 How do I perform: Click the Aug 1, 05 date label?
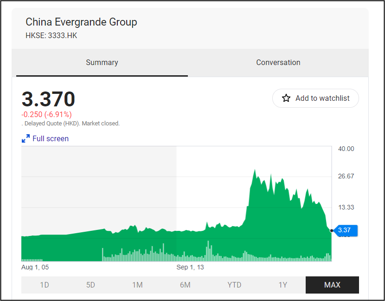point(35,267)
